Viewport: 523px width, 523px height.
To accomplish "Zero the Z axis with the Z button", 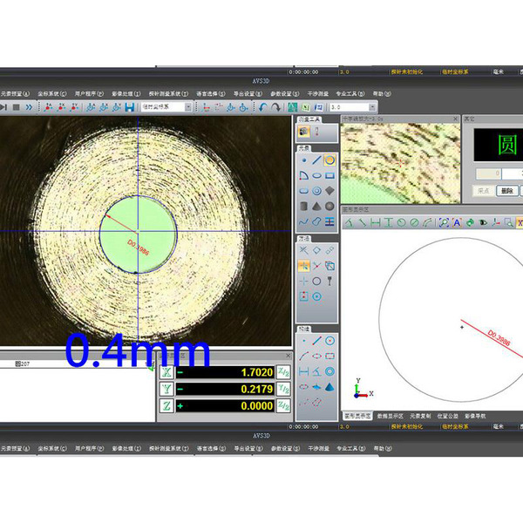I will [x=166, y=406].
